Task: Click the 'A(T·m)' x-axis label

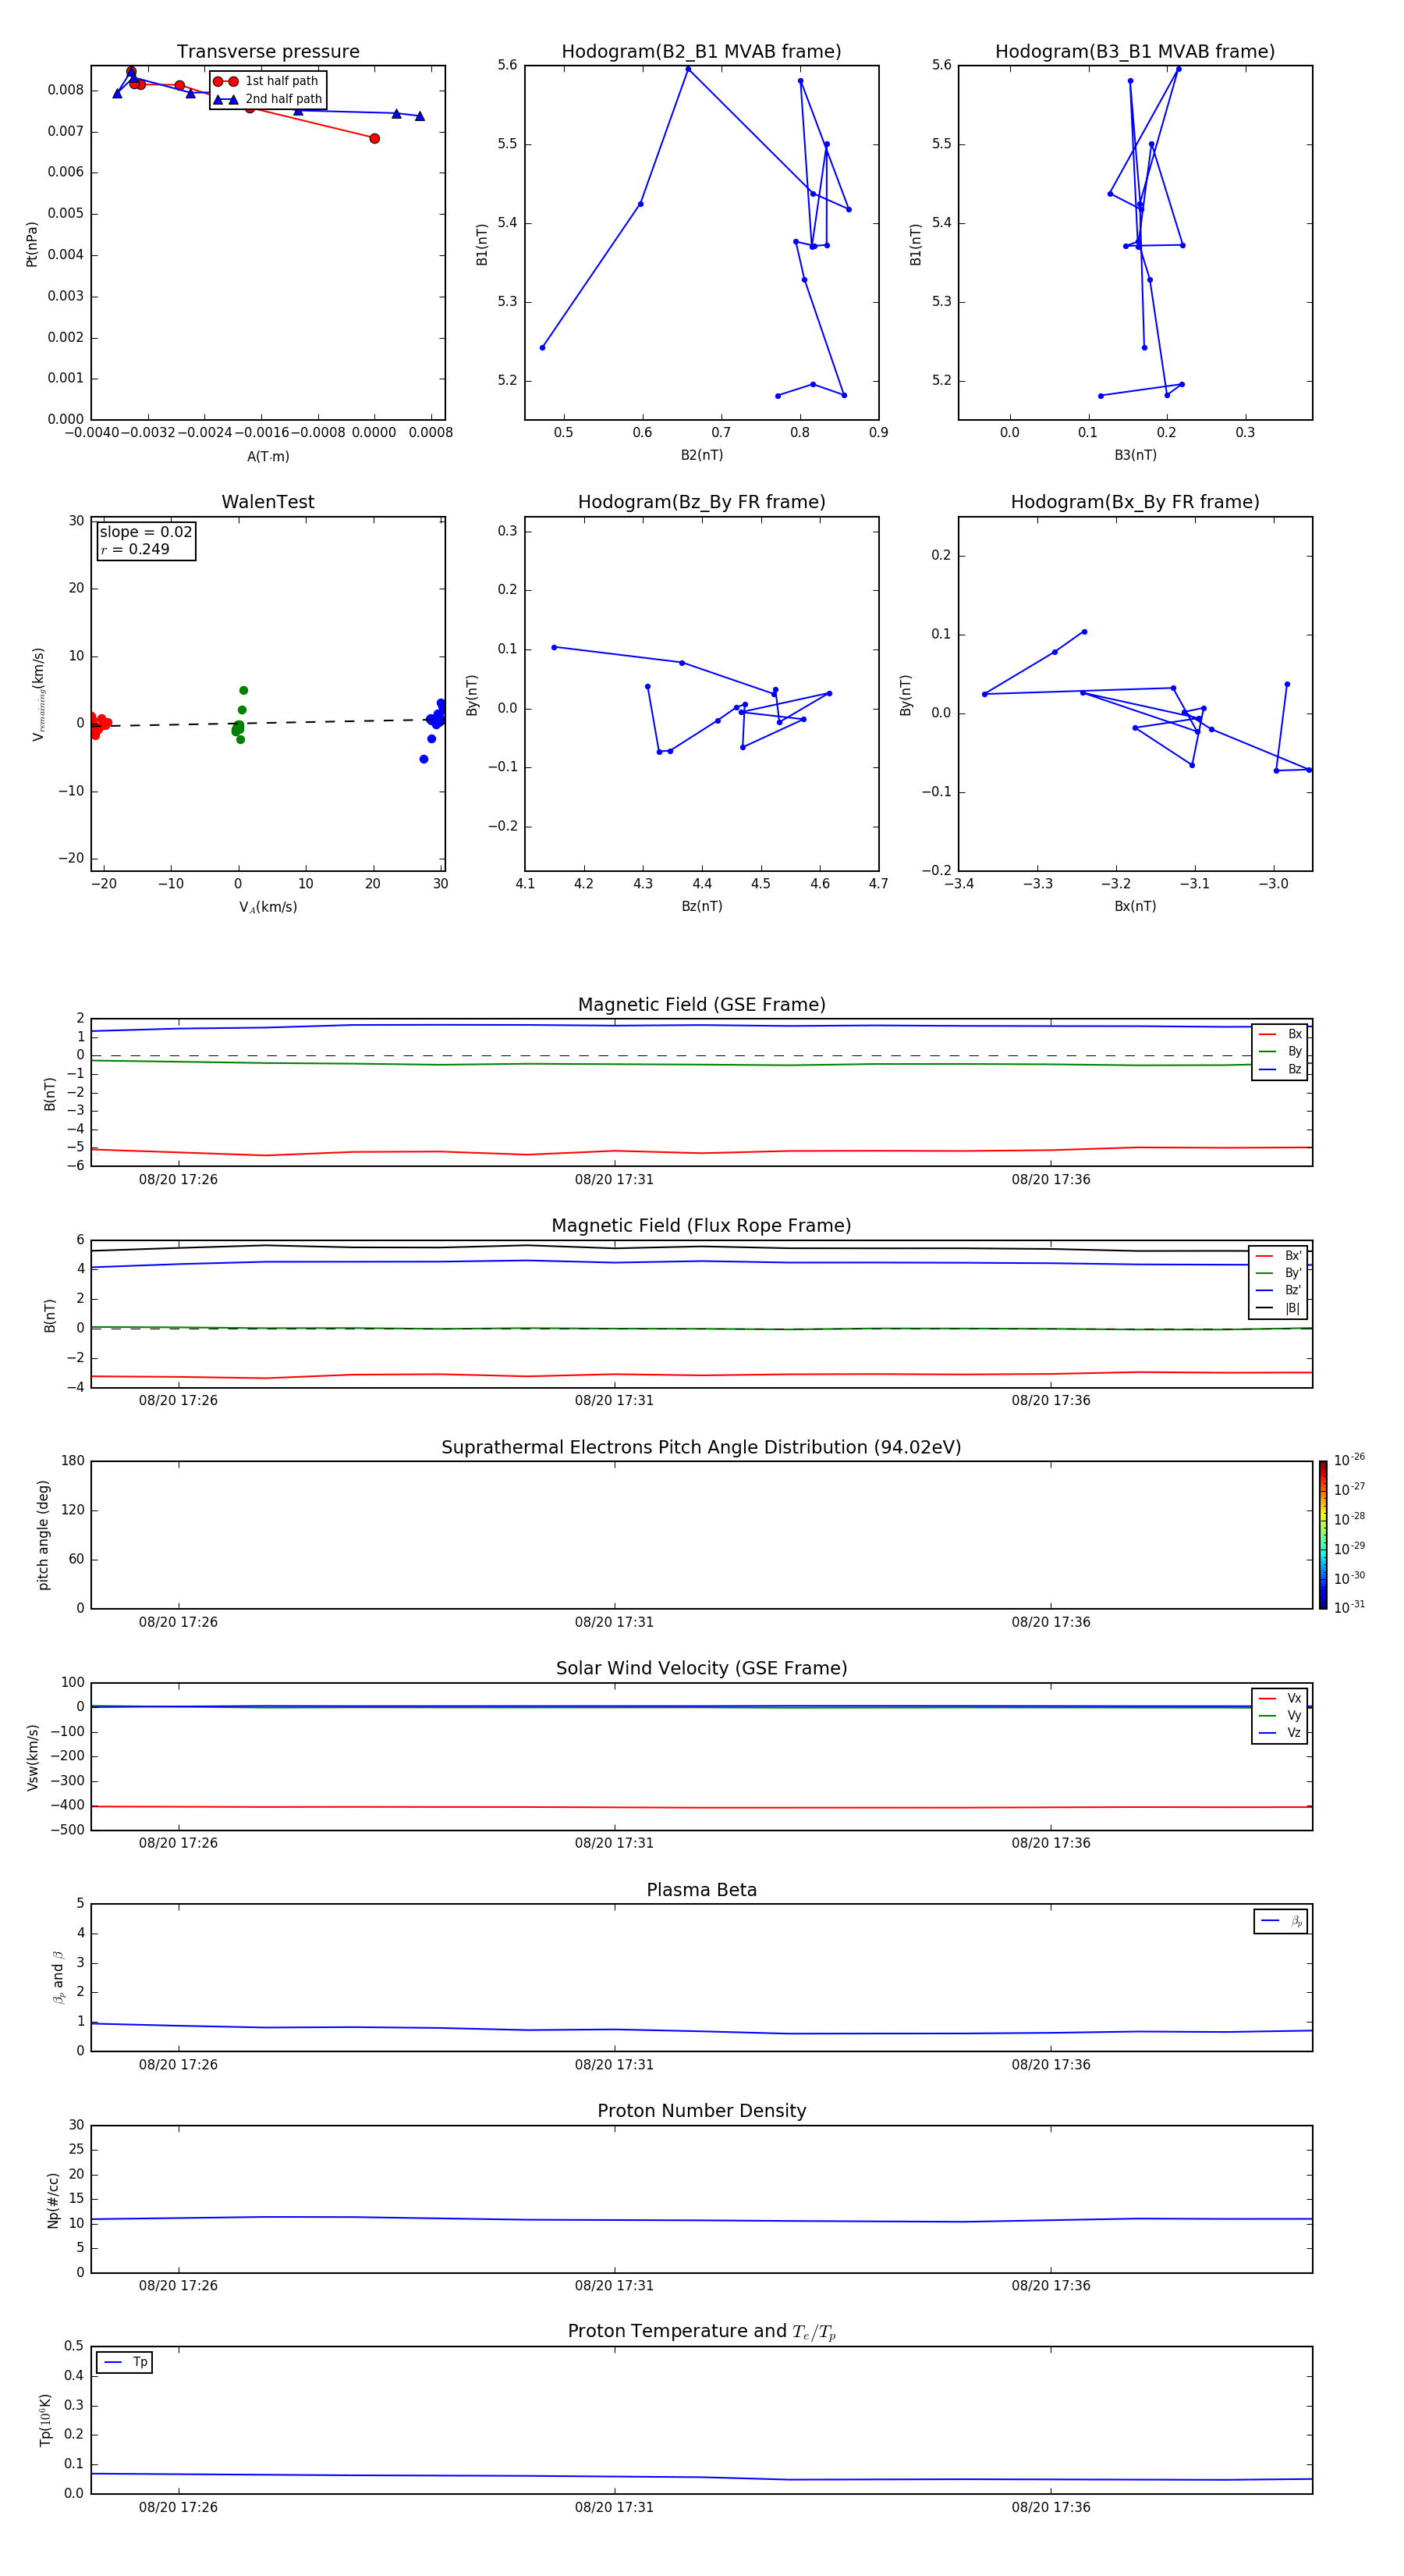Action: [x=268, y=456]
